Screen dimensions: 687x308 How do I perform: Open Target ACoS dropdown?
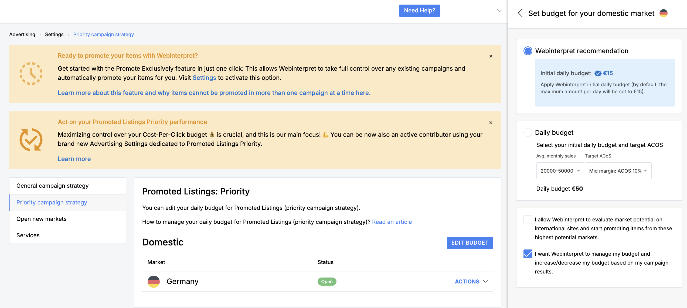[x=618, y=171]
